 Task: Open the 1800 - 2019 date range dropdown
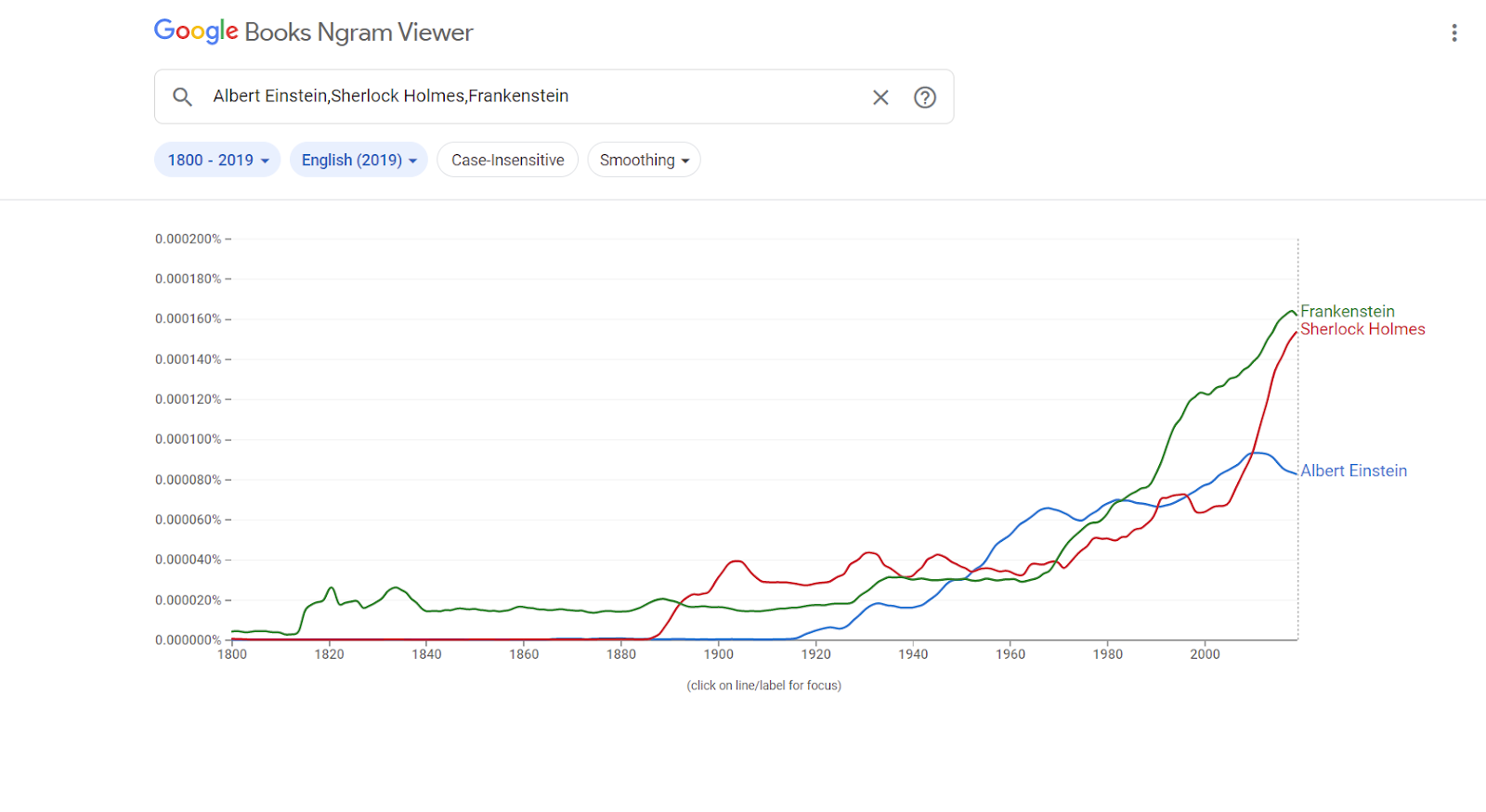pos(216,159)
